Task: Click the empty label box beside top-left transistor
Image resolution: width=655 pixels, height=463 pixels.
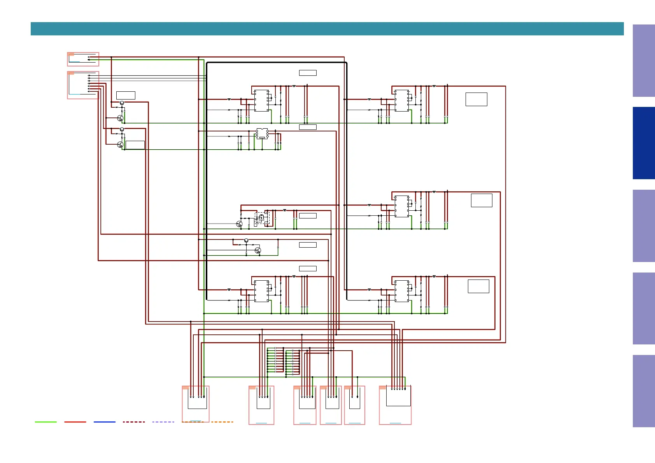Action: coord(126,96)
